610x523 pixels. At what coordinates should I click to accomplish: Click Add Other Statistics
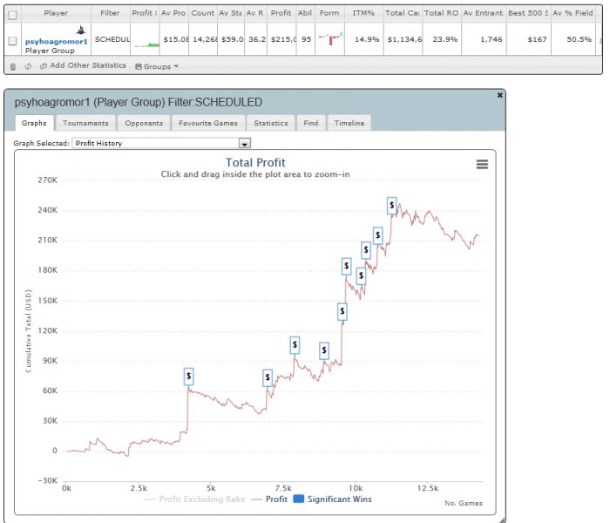tap(82, 66)
